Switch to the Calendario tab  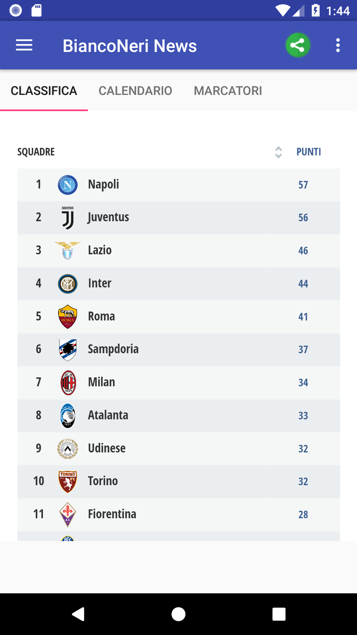(135, 91)
